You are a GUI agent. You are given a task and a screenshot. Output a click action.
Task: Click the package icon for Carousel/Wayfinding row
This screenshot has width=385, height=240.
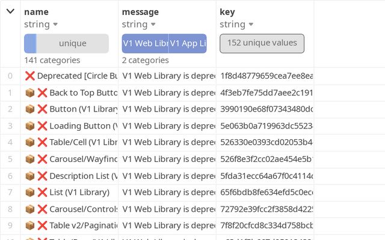tap(29, 159)
